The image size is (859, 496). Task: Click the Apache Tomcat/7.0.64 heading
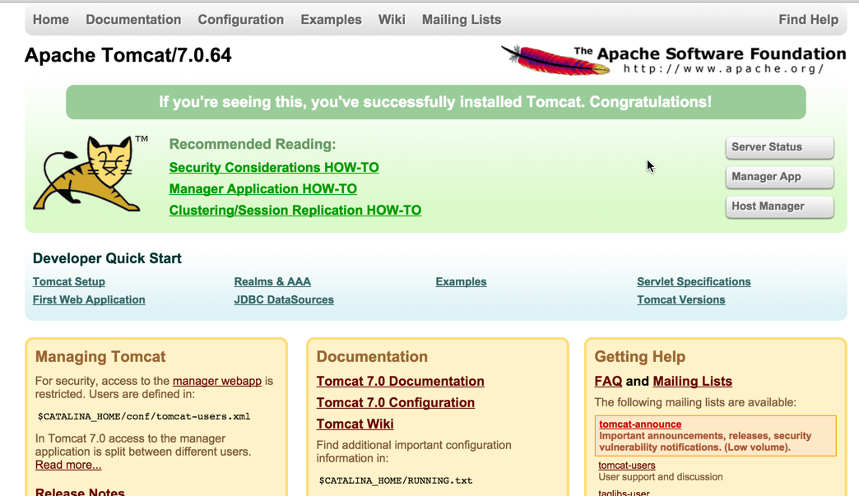[128, 55]
